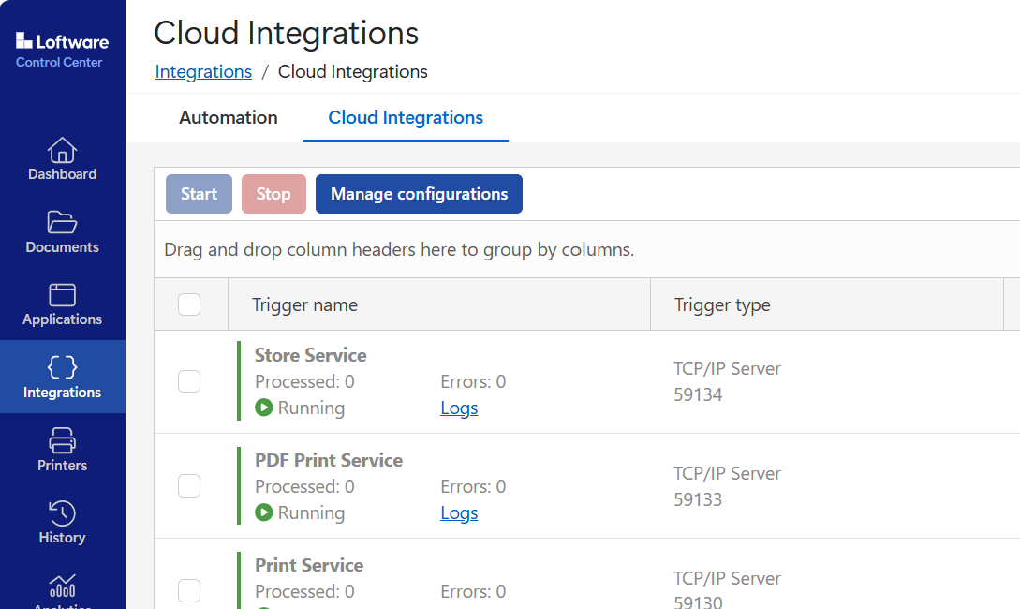Viewport: 1020px width, 609px height.
Task: Tick the checkbox for Store Service row
Action: pos(189,381)
